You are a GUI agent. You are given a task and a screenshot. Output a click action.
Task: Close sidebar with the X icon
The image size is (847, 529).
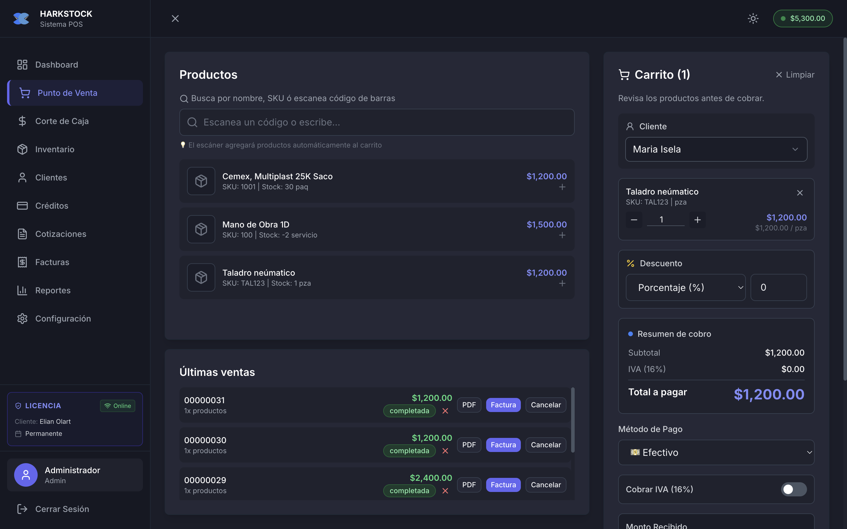click(x=175, y=19)
